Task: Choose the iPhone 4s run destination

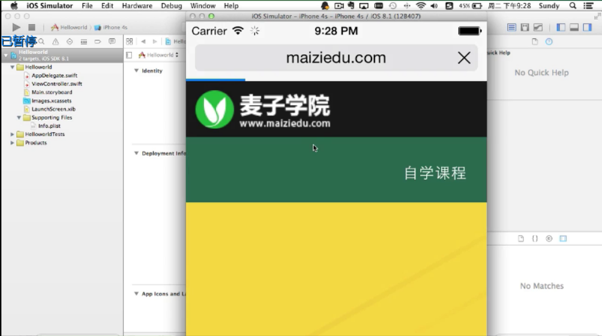Action: [110, 27]
